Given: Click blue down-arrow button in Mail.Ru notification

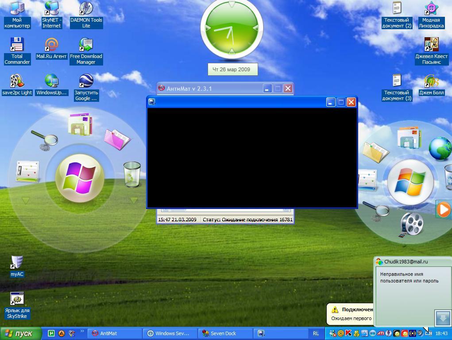Looking at the screenshot, I should tap(442, 317).
